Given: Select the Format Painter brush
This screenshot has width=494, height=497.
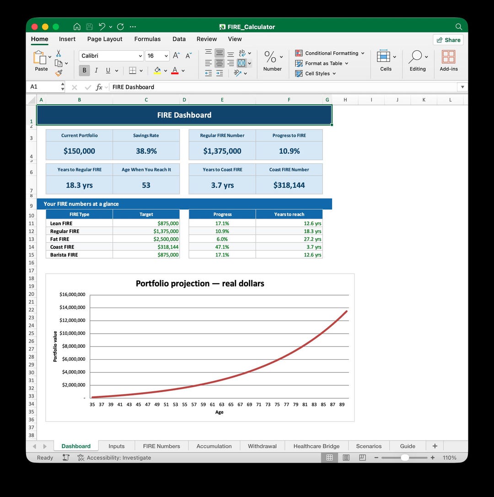Looking at the screenshot, I should (x=59, y=73).
